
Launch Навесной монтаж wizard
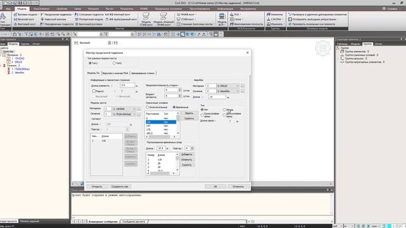coord(53,20)
